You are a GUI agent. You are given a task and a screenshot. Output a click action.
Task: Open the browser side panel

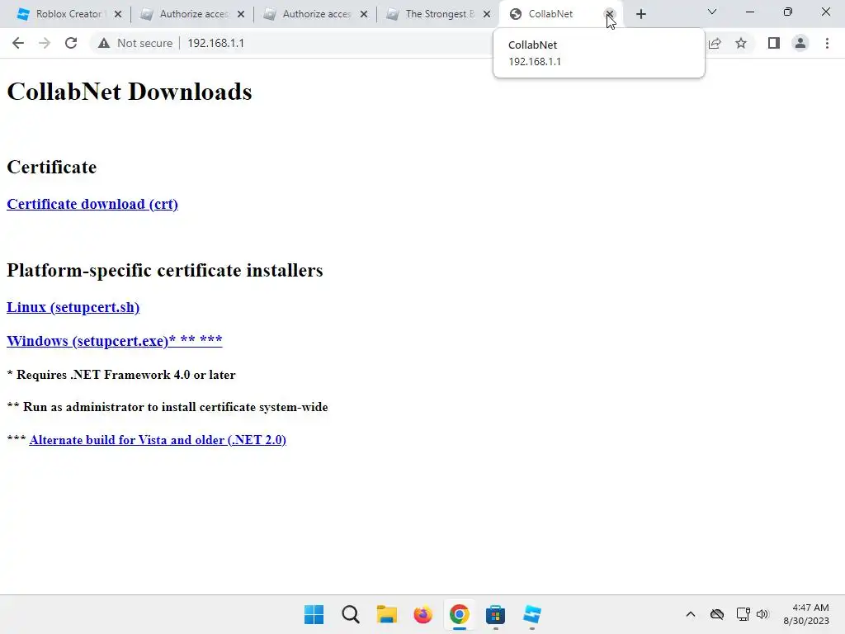[774, 43]
